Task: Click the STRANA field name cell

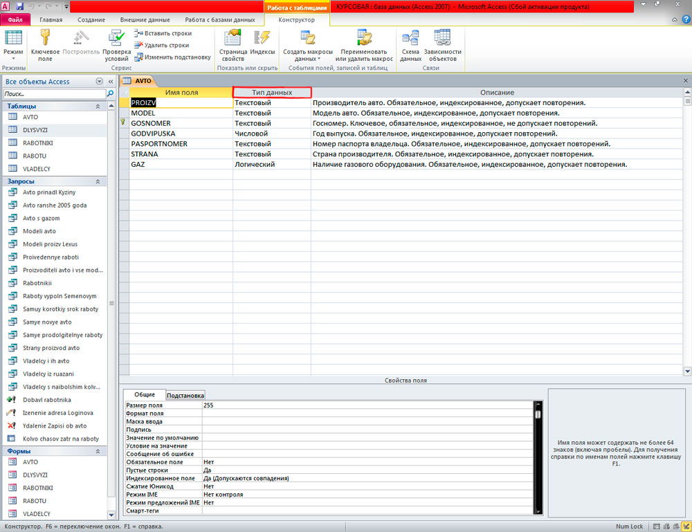Action: [181, 154]
